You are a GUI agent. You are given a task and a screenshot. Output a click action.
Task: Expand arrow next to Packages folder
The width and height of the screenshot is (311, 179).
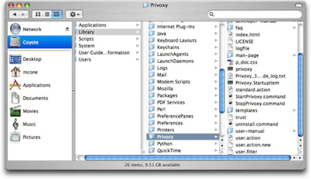click(216, 95)
